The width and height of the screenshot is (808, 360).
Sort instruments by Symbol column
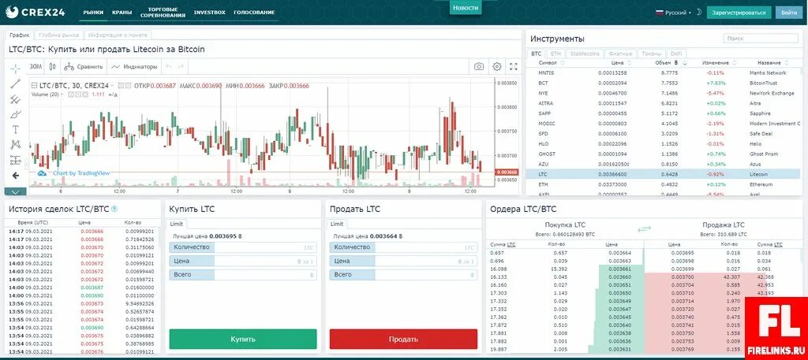[552, 63]
